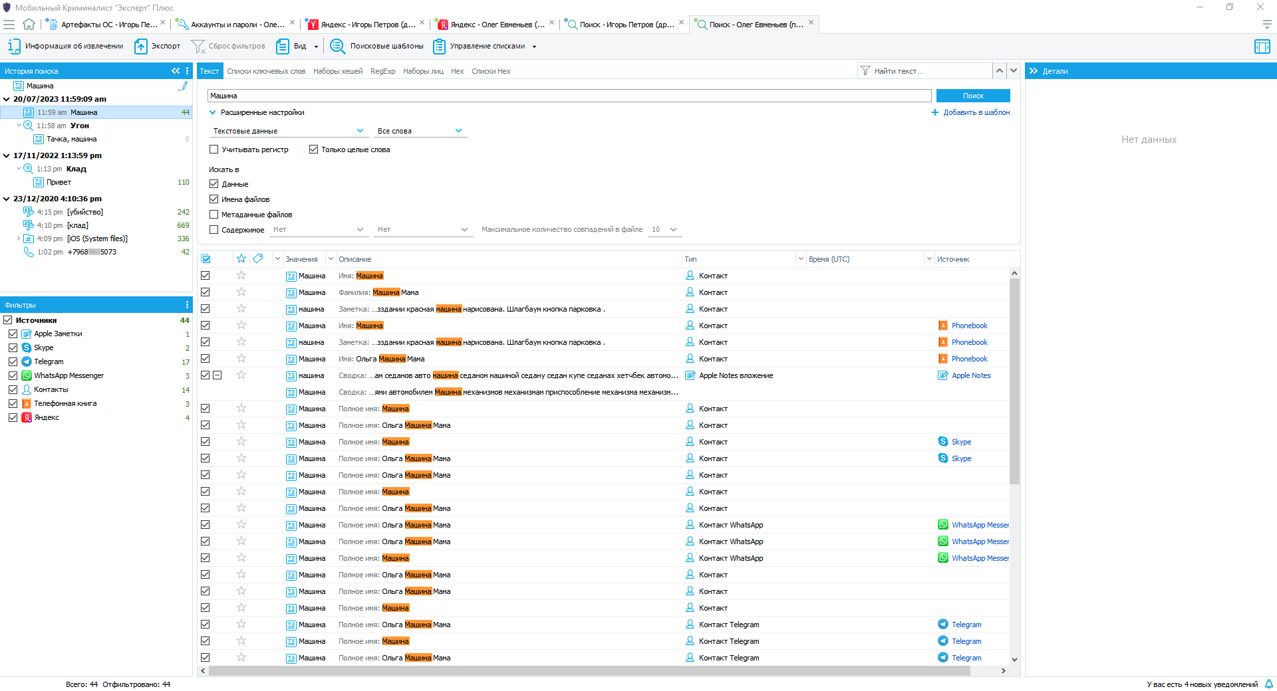Uncheck Telegram source filter
This screenshot has width=1277, height=691.
tap(13, 361)
